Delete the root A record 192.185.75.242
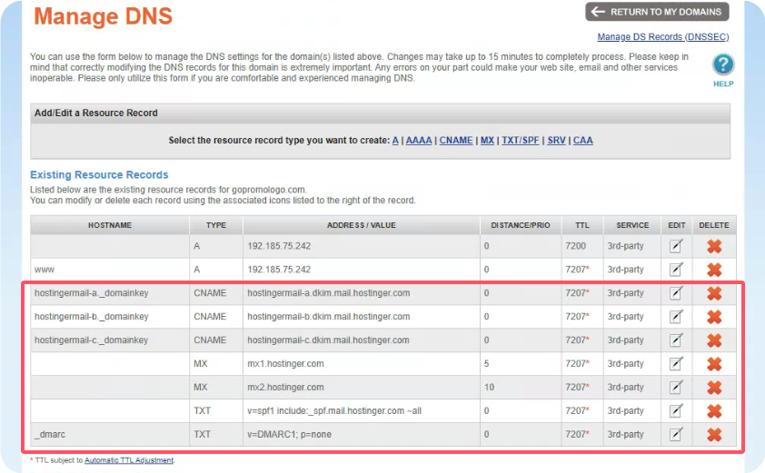The image size is (765, 473). pyautogui.click(x=714, y=246)
